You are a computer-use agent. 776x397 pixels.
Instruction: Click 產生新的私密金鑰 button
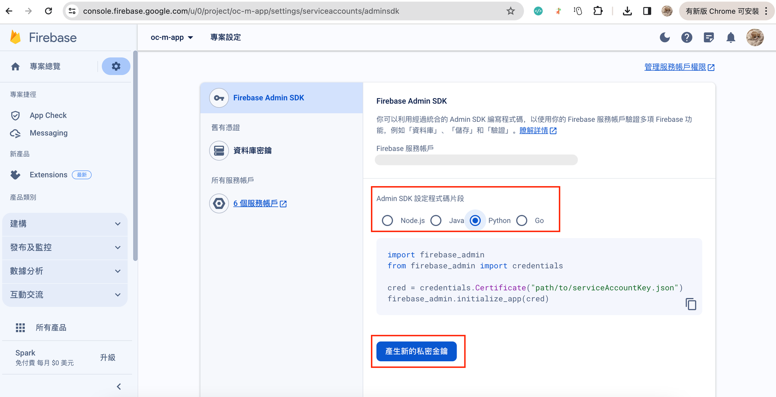416,351
